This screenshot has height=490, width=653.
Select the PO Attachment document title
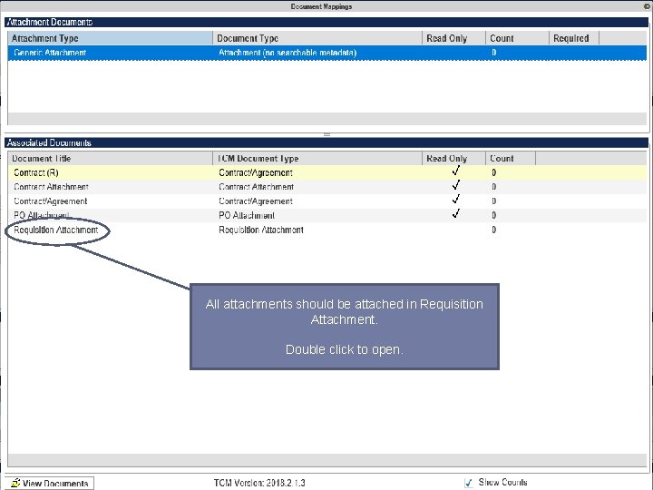pos(41,215)
